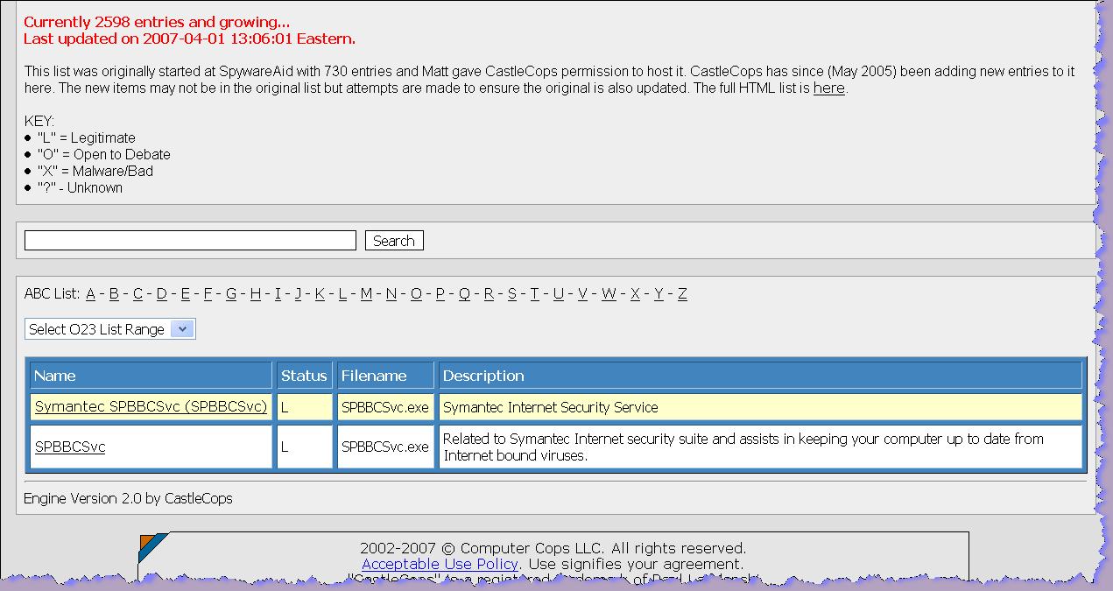Viewport: 1113px width, 591px height.
Task: Click the Status column header
Action: [303, 376]
